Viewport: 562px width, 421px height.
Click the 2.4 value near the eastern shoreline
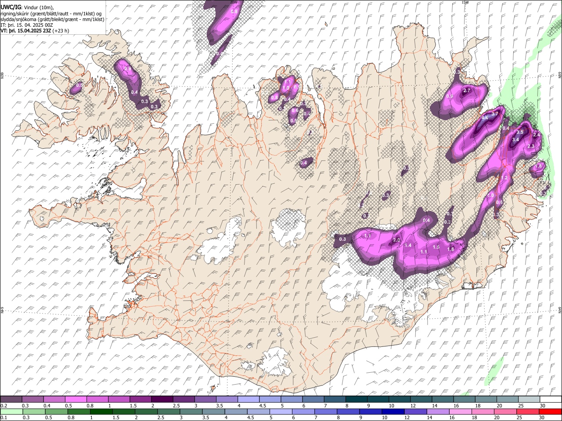(x=537, y=135)
